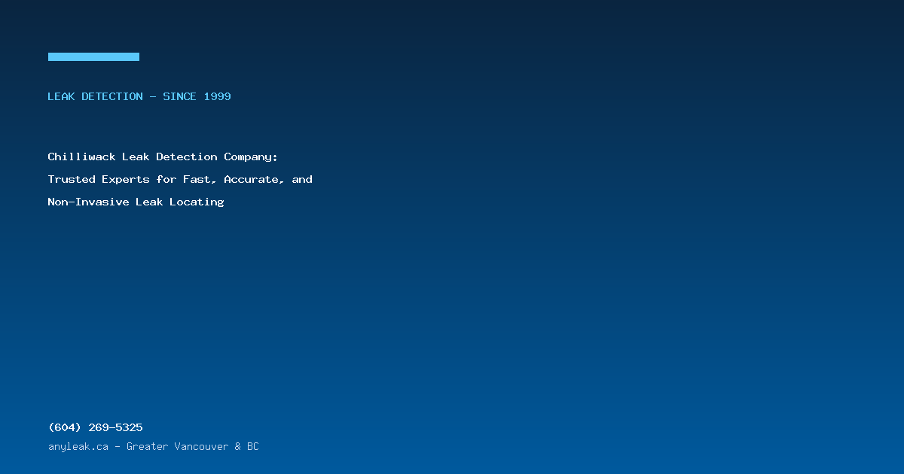Click the light blue accent bar
The width and height of the screenshot is (904, 474).
point(93,56)
